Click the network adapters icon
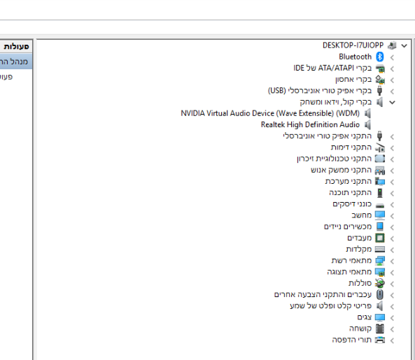 [x=380, y=261]
